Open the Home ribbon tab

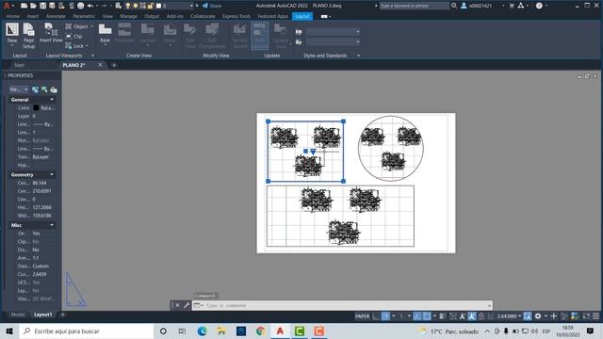pyautogui.click(x=12, y=16)
